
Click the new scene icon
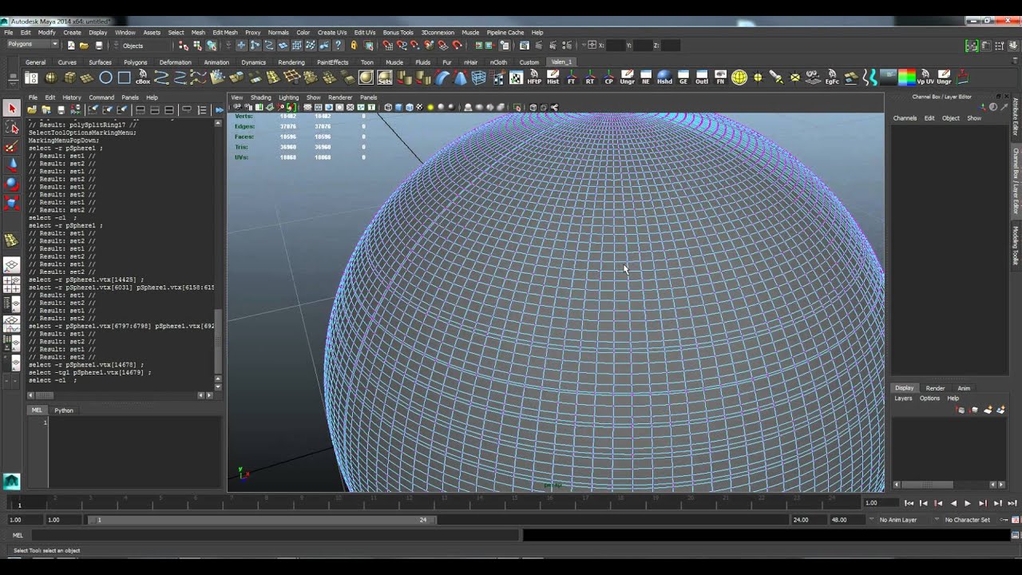(70, 46)
